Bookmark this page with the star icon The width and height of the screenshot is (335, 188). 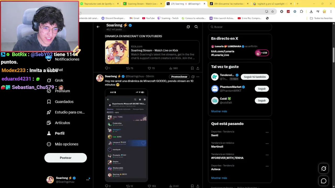tap(272, 11)
